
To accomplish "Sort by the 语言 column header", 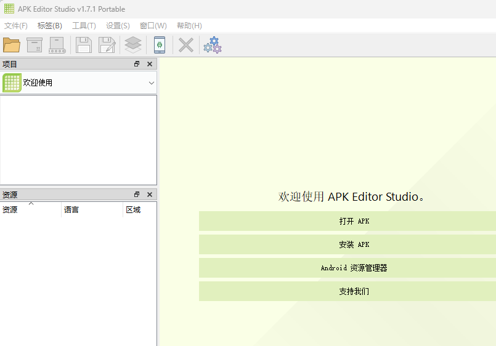I will pyautogui.click(x=92, y=209).
